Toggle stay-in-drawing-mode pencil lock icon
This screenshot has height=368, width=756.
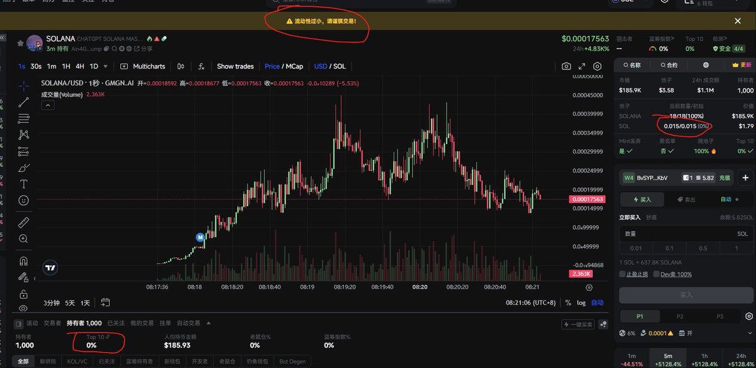[x=24, y=277]
